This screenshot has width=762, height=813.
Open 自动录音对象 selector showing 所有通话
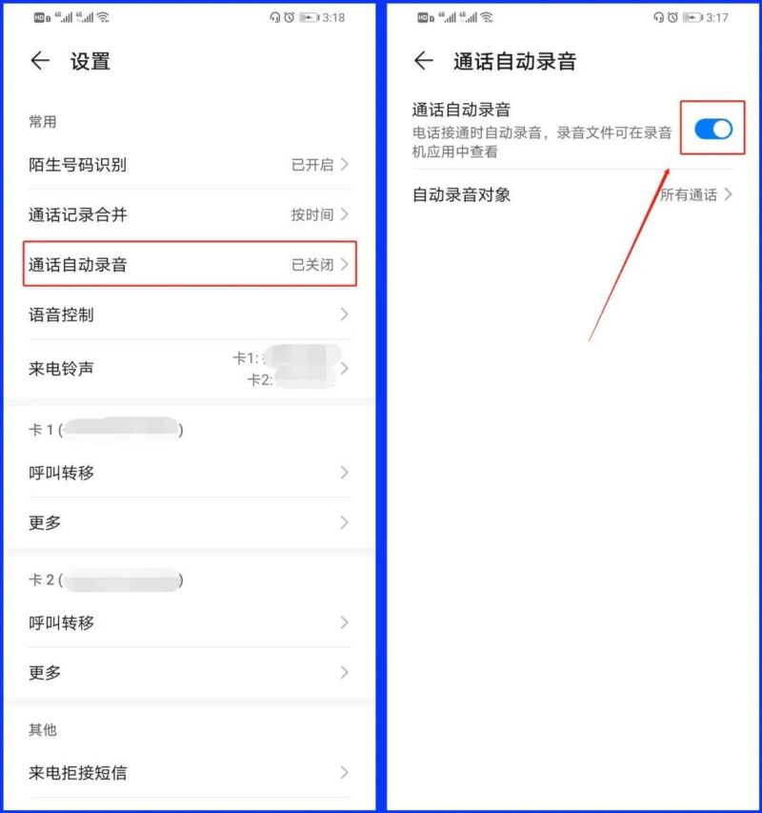(x=572, y=195)
